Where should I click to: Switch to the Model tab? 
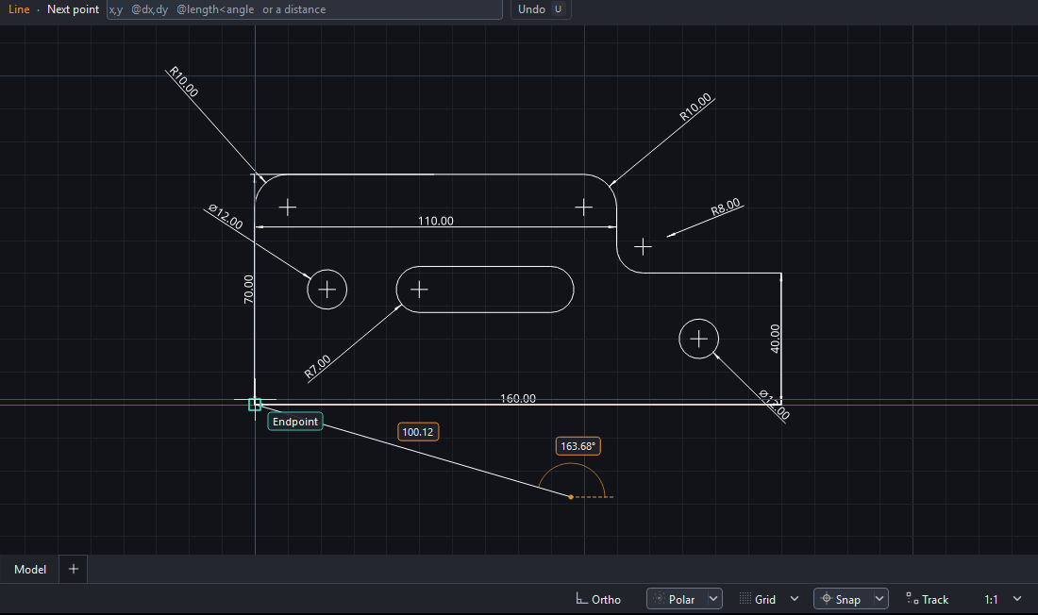click(x=30, y=570)
